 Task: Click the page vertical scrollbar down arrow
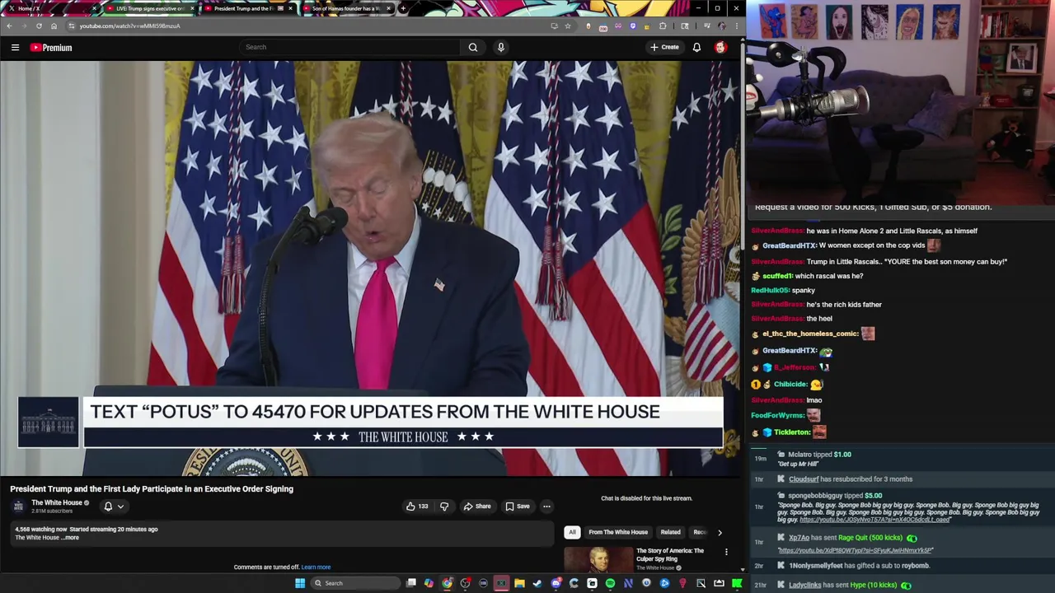point(743,569)
